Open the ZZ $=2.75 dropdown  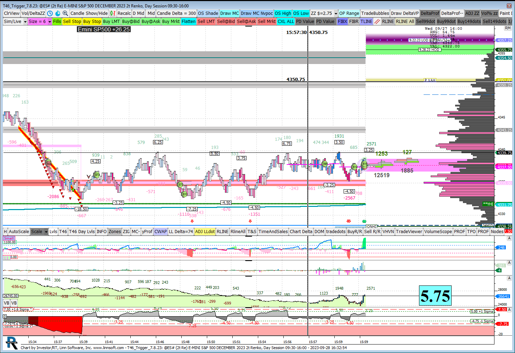pos(324,13)
